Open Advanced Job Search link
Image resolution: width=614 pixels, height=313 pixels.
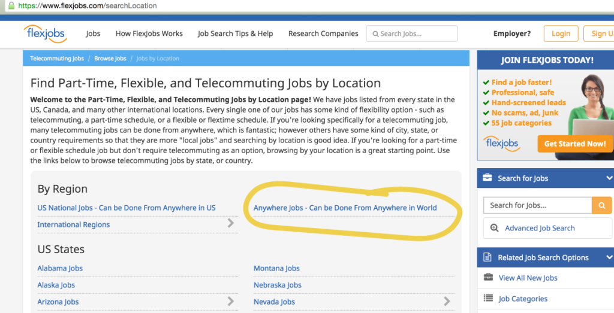pos(540,228)
